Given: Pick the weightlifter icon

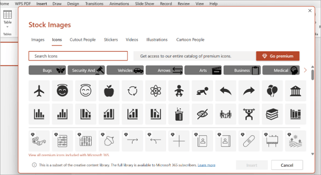Looking at the screenshot, I should 249,114.
